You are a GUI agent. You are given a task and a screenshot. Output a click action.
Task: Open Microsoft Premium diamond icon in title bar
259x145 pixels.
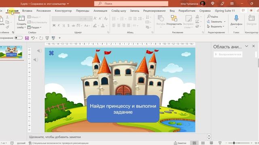pyautogui.click(x=212, y=4)
